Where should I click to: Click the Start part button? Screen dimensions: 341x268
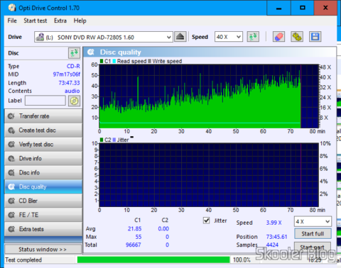pyautogui.click(x=313, y=247)
